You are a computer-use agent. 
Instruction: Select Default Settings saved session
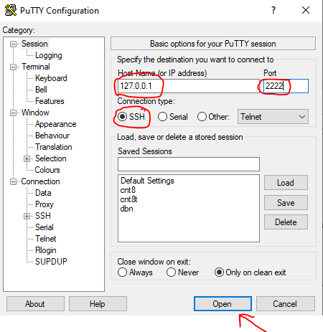point(147,181)
